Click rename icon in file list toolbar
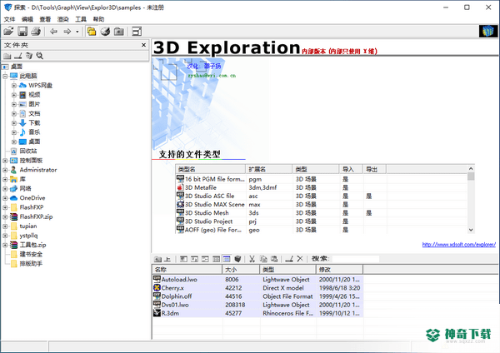 289,259
